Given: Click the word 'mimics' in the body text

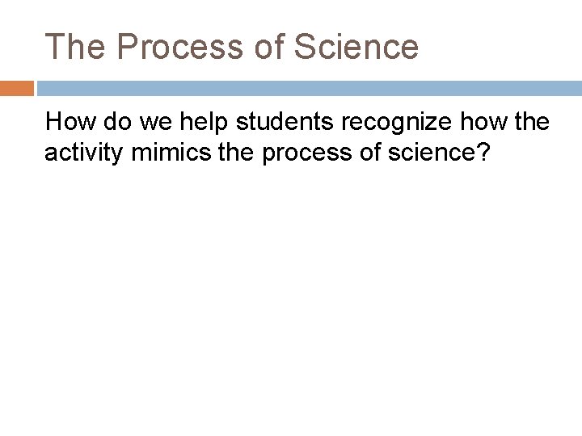Looking at the screenshot, I should click(x=171, y=152).
